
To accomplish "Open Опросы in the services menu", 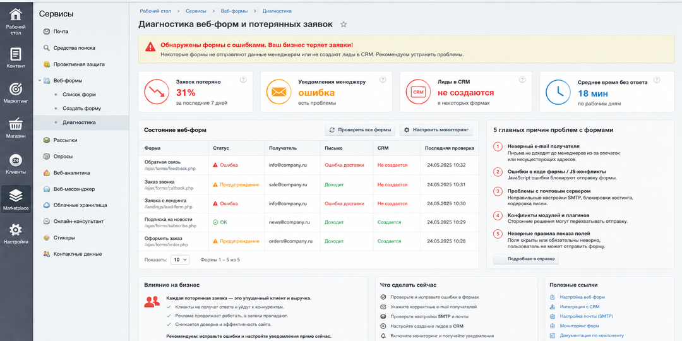I will pyautogui.click(x=63, y=156).
